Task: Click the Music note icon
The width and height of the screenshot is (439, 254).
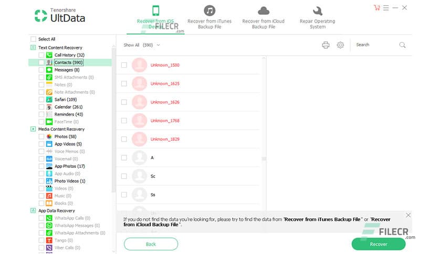Action: [x=49, y=196]
